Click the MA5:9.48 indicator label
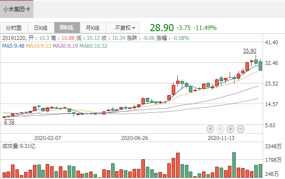 coord(13,46)
